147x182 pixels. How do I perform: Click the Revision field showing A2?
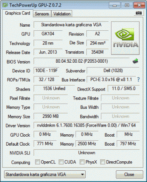tap(97, 34)
